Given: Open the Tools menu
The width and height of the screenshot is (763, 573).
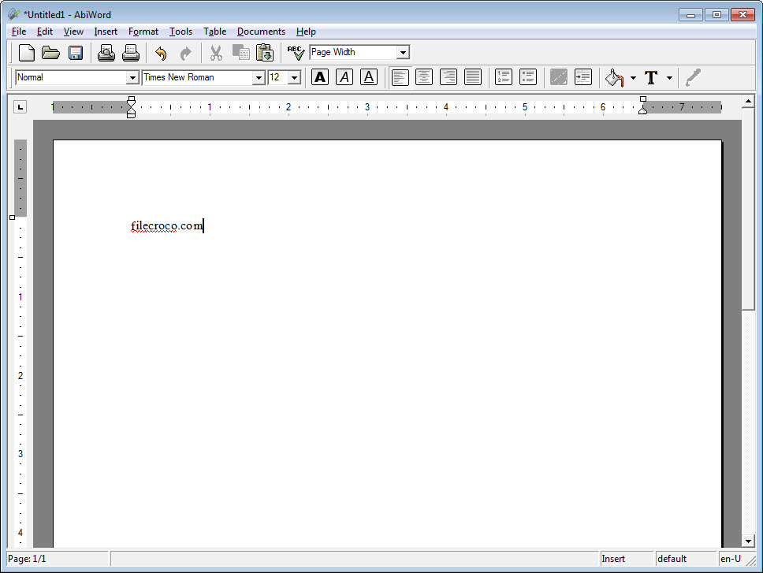Looking at the screenshot, I should click(181, 32).
